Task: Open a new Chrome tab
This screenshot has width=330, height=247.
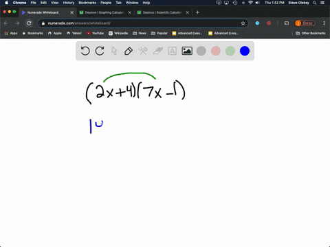Action: coord(197,12)
